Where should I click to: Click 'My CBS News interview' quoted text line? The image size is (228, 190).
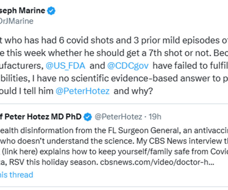[x=114, y=141]
